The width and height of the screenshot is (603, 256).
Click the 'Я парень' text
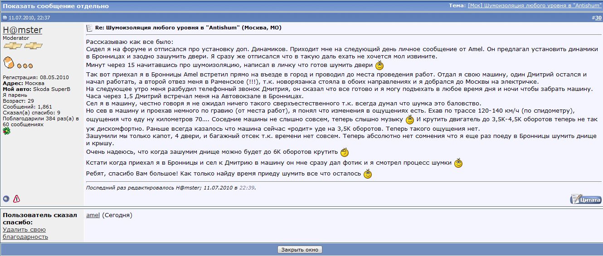pyautogui.click(x=15, y=95)
